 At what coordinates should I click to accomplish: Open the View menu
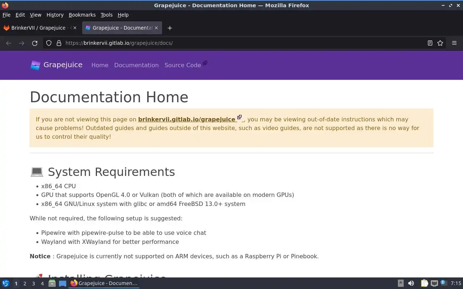[35, 15]
